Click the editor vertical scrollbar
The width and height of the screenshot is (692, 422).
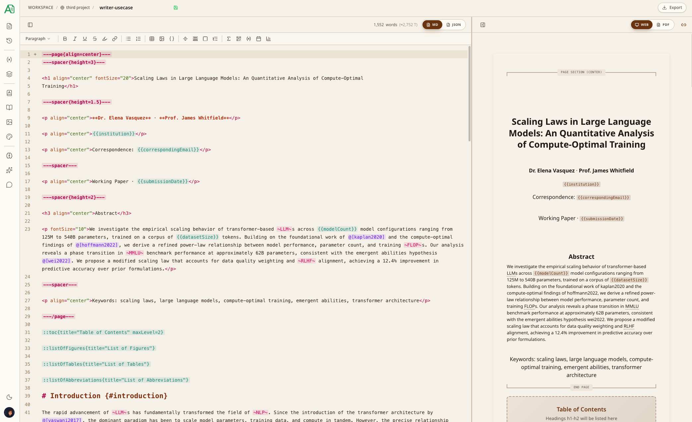click(x=469, y=94)
